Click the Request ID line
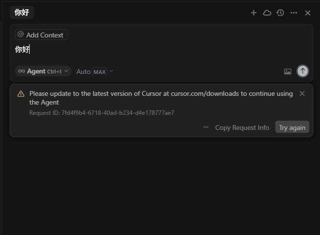Screen dimensions: 320x235 click(101, 113)
